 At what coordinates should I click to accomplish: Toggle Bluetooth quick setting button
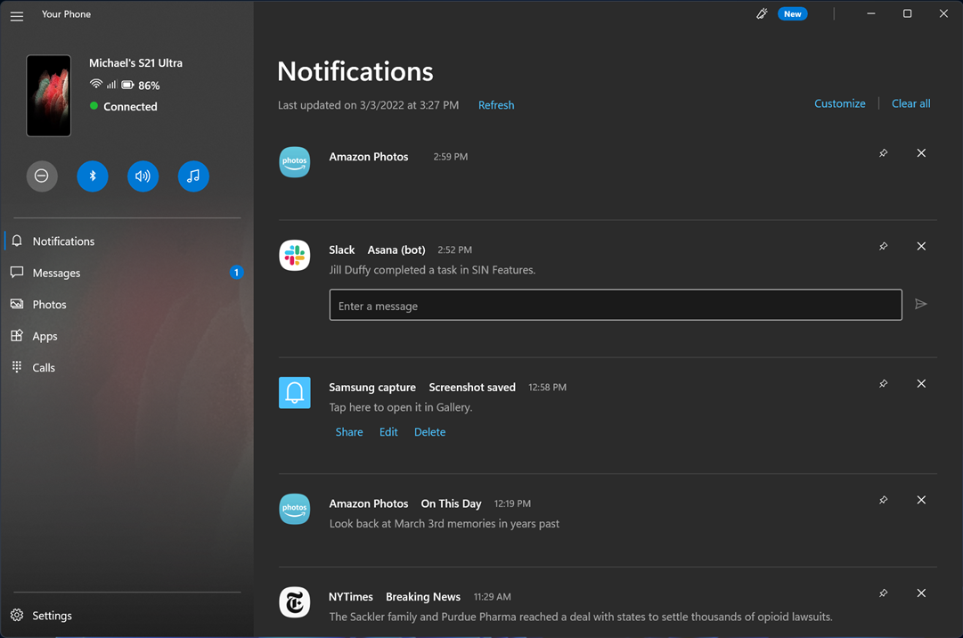(93, 176)
